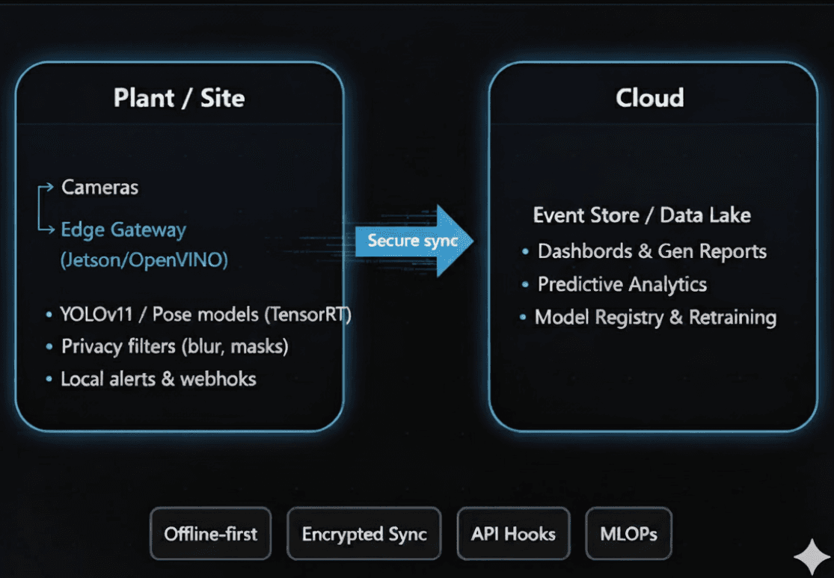Screen dimensions: 834x578
Task: Select the YOLOv11 / Pose models entry
Action: pyautogui.click(x=205, y=315)
